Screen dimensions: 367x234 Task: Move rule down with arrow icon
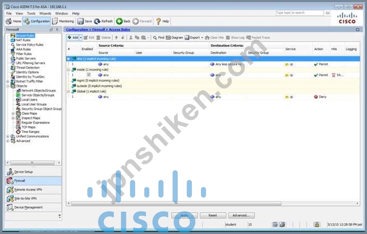click(123, 38)
